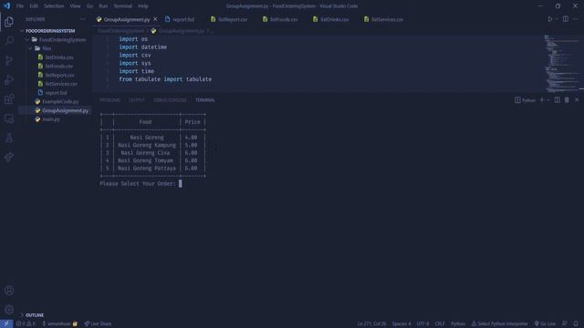Viewport: 584px width, 328px height.
Task: Open the Extensions view
Action: click(9, 99)
